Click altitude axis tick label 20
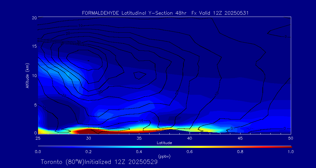The image size is (316, 168). [x=34, y=18]
